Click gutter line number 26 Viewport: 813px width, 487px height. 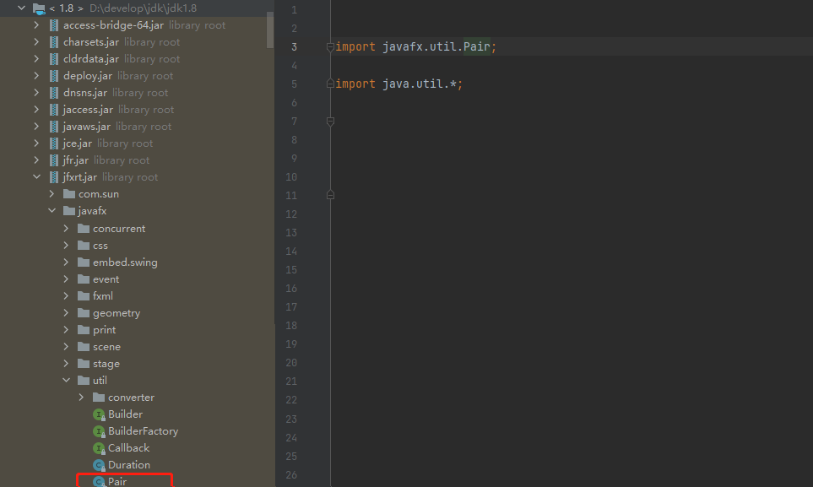click(x=291, y=475)
